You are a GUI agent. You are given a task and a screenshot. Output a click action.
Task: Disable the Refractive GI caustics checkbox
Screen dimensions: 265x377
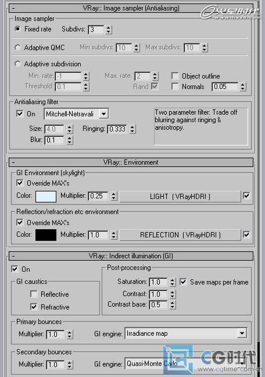coord(34,307)
